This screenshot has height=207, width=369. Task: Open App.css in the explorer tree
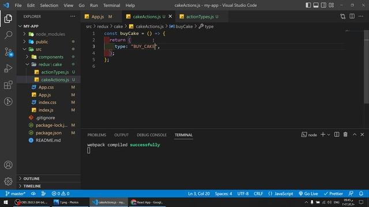click(x=49, y=87)
